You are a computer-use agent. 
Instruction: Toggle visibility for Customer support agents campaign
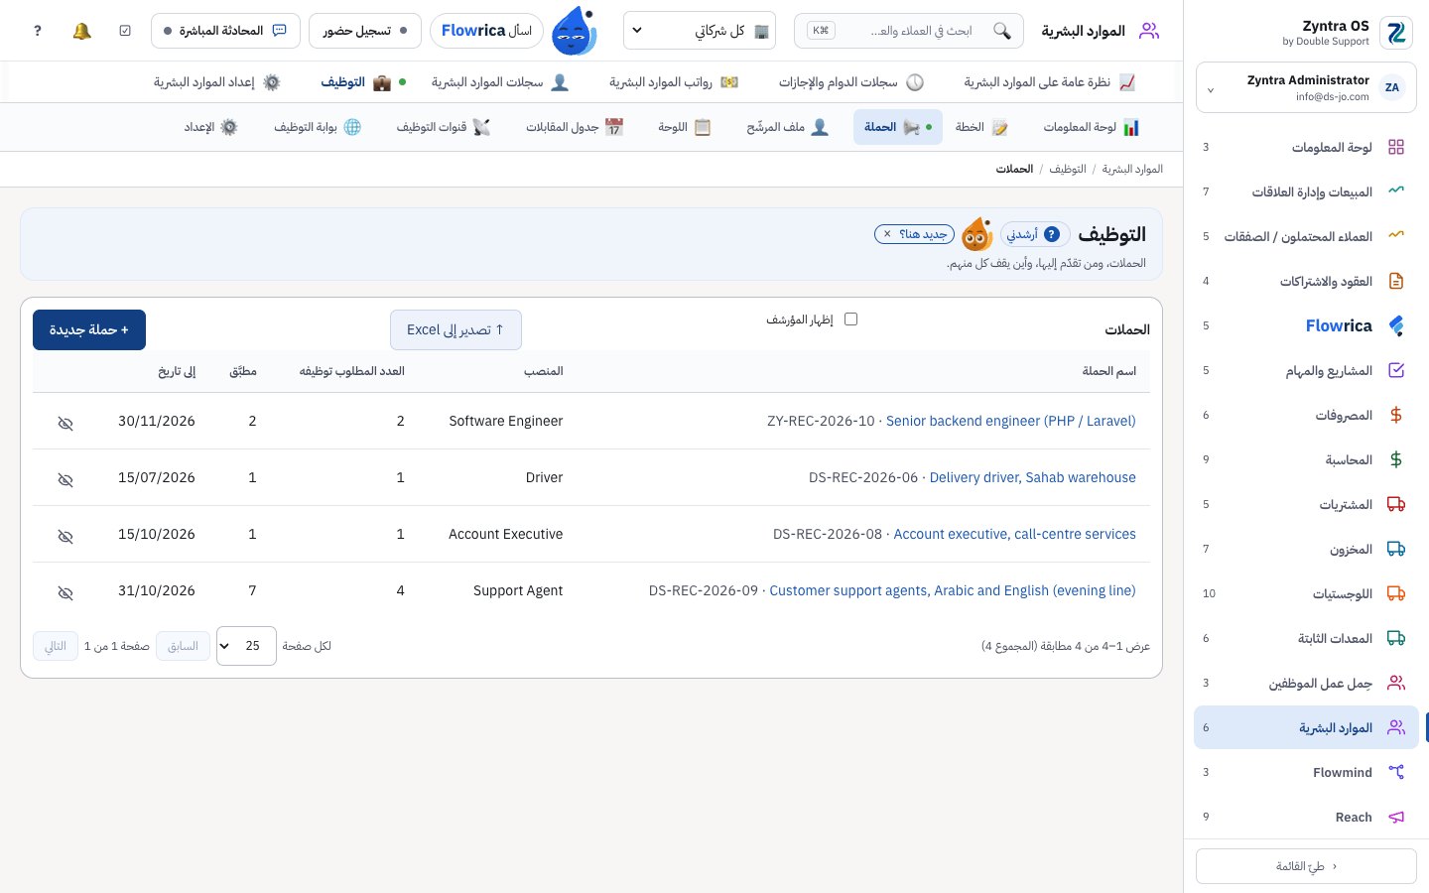[x=65, y=593]
